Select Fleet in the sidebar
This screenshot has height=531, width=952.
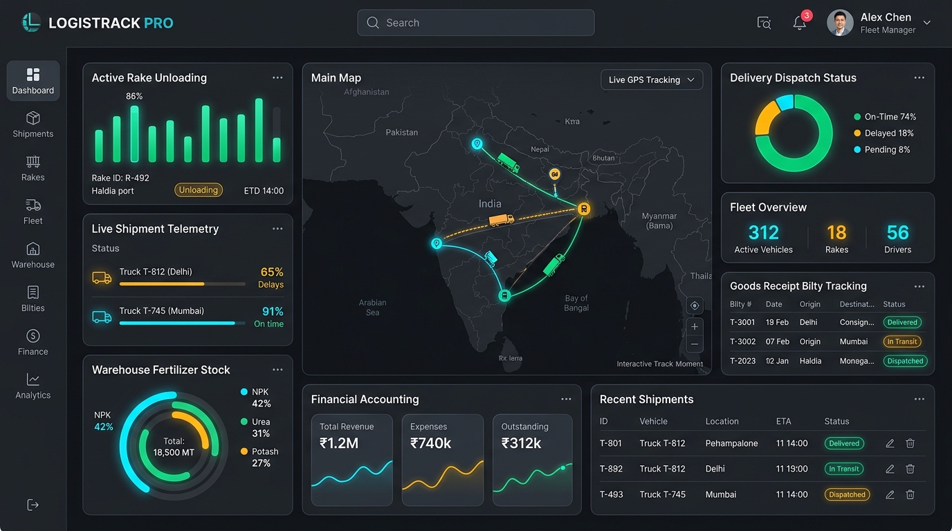click(x=33, y=212)
